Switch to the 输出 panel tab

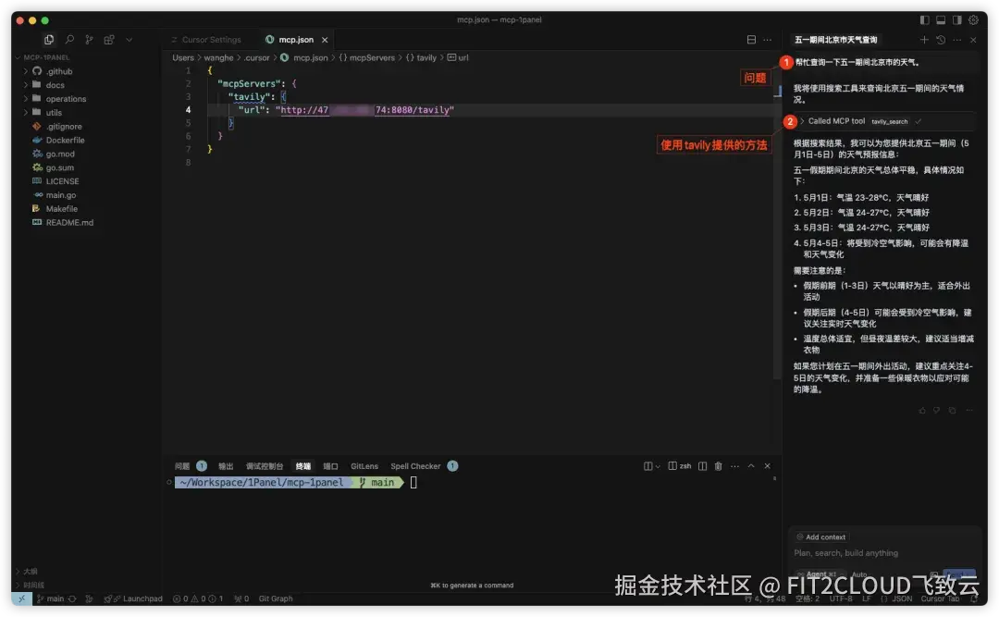point(227,466)
